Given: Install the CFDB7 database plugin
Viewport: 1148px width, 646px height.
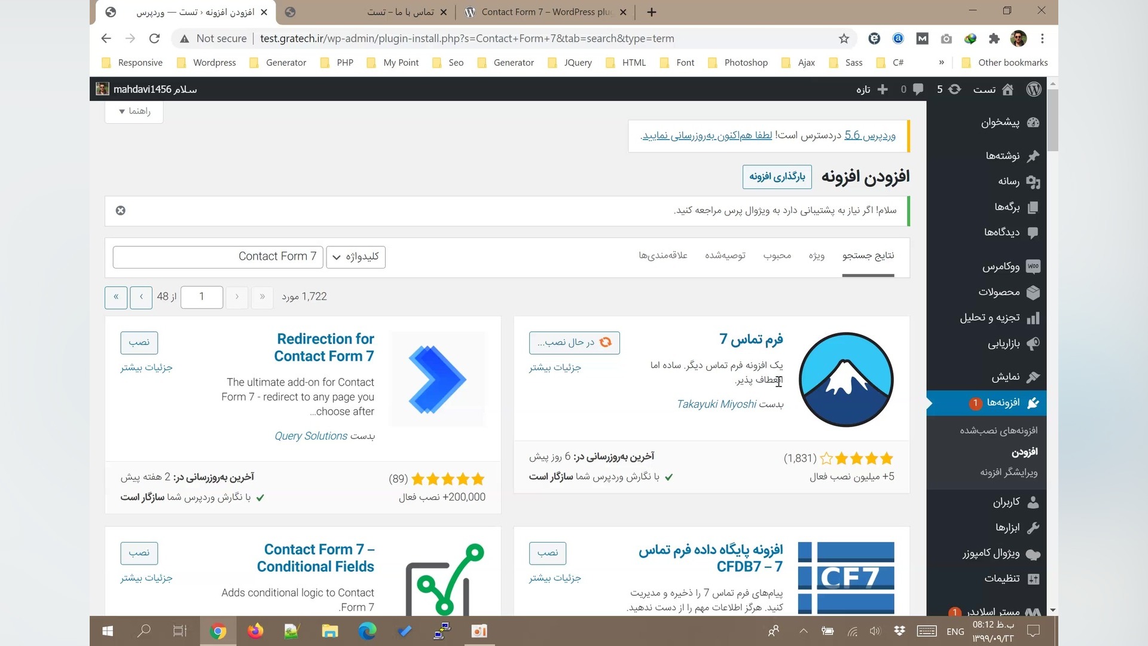Looking at the screenshot, I should pos(548,553).
